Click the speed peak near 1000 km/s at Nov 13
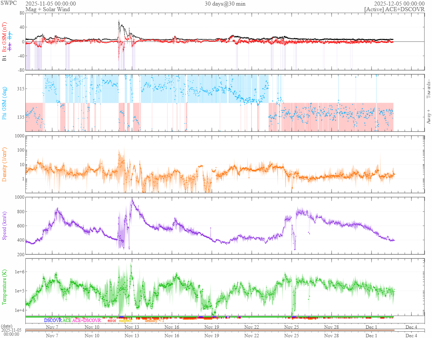This screenshot has height=338, width=432. point(132,200)
